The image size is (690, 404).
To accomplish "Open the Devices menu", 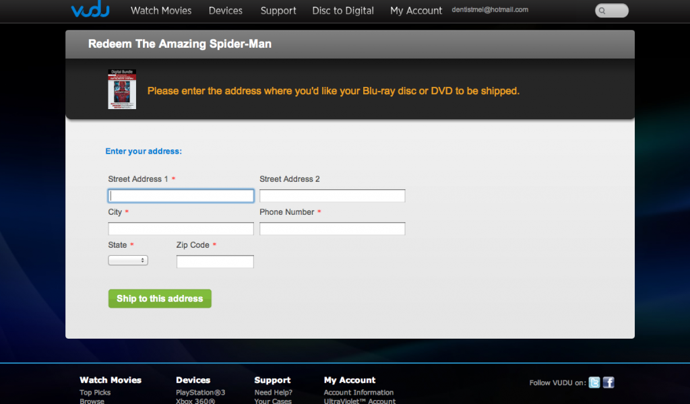I will (225, 11).
